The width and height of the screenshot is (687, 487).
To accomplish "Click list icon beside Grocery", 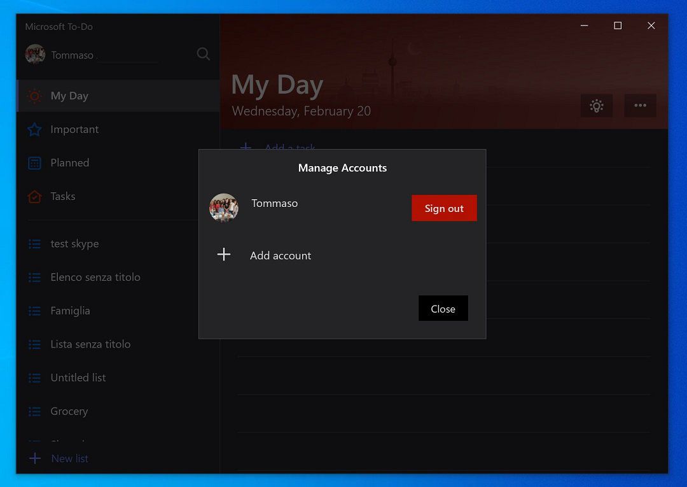I will [34, 411].
